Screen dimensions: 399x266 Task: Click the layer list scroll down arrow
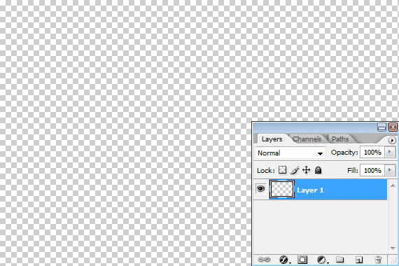point(393,248)
